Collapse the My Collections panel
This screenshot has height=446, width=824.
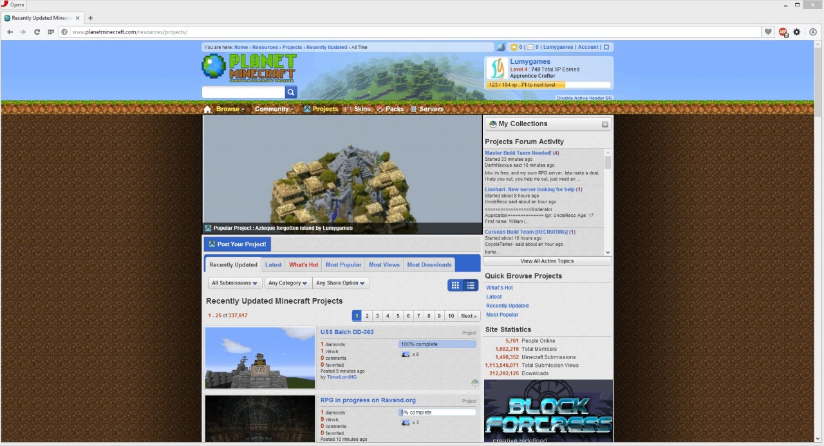(x=604, y=124)
